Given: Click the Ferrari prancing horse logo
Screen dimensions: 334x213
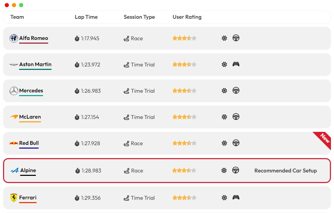Looking at the screenshot, I should click(x=14, y=198).
